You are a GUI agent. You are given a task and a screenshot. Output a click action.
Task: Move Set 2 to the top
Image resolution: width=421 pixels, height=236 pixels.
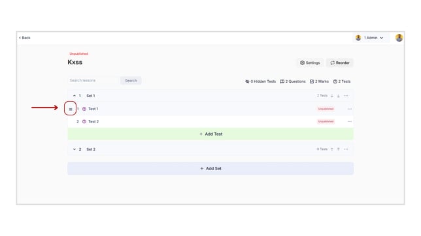pyautogui.click(x=339, y=149)
